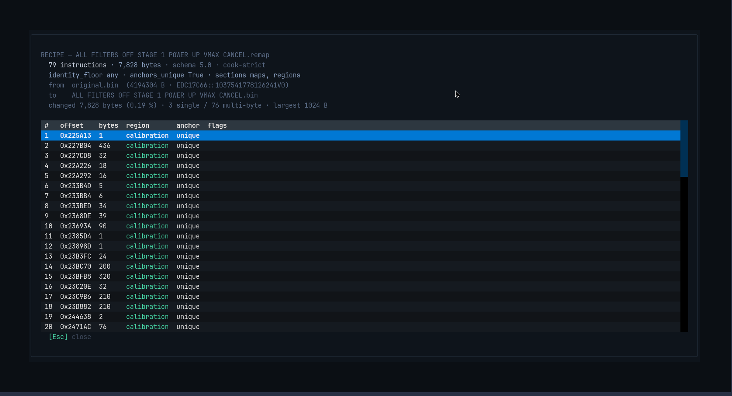This screenshot has width=732, height=396.
Task: Click the 'sections maps, regions' text
Action: coord(258,75)
